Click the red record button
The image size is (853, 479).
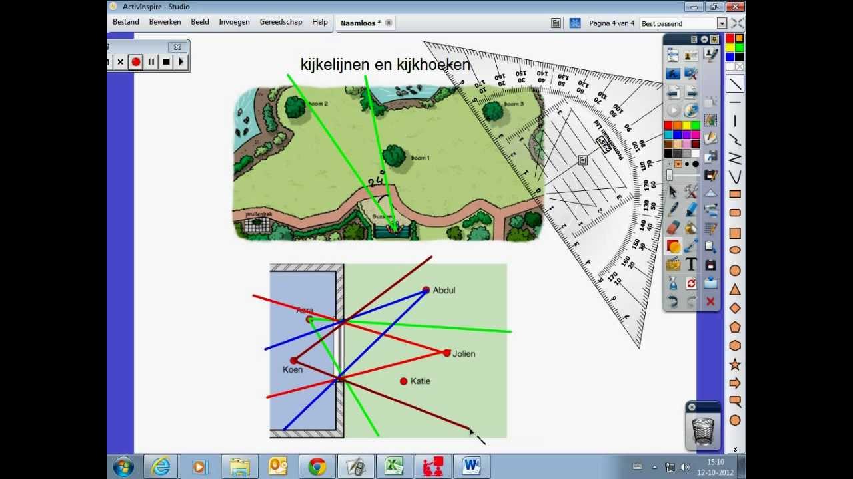coord(136,62)
